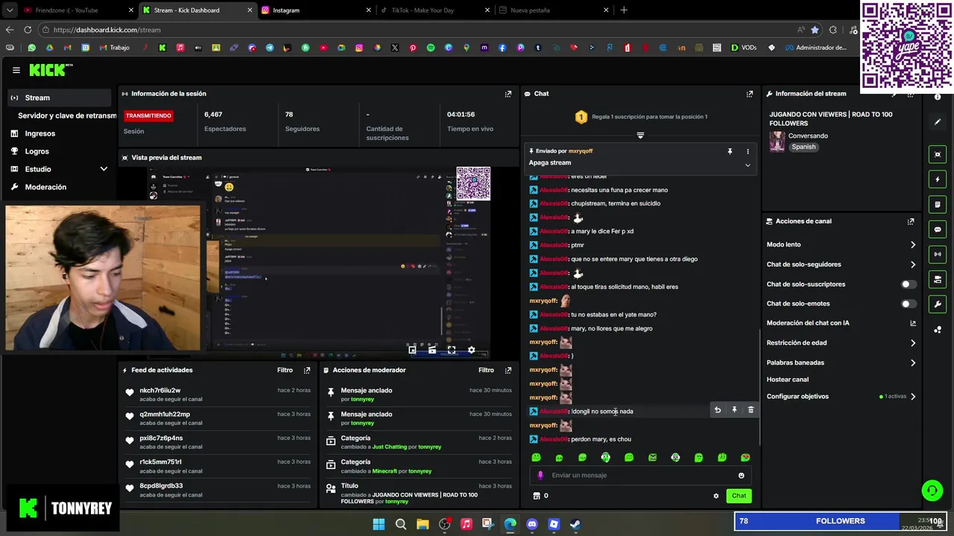
Task: Unpin the pinned message Apaga stream
Action: [x=730, y=151]
